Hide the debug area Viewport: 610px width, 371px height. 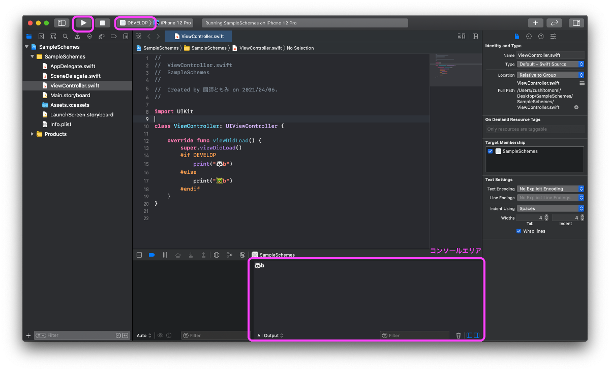[139, 255]
